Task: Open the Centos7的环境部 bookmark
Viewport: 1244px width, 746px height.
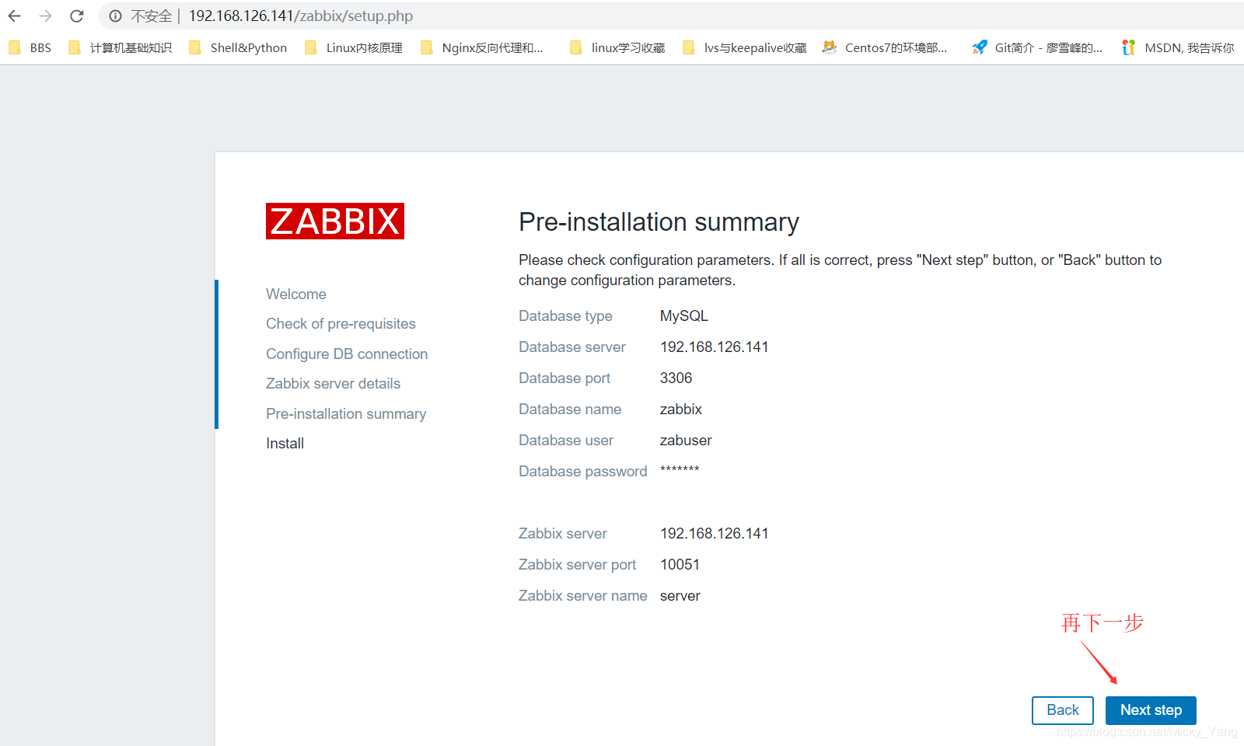Action: click(885, 47)
